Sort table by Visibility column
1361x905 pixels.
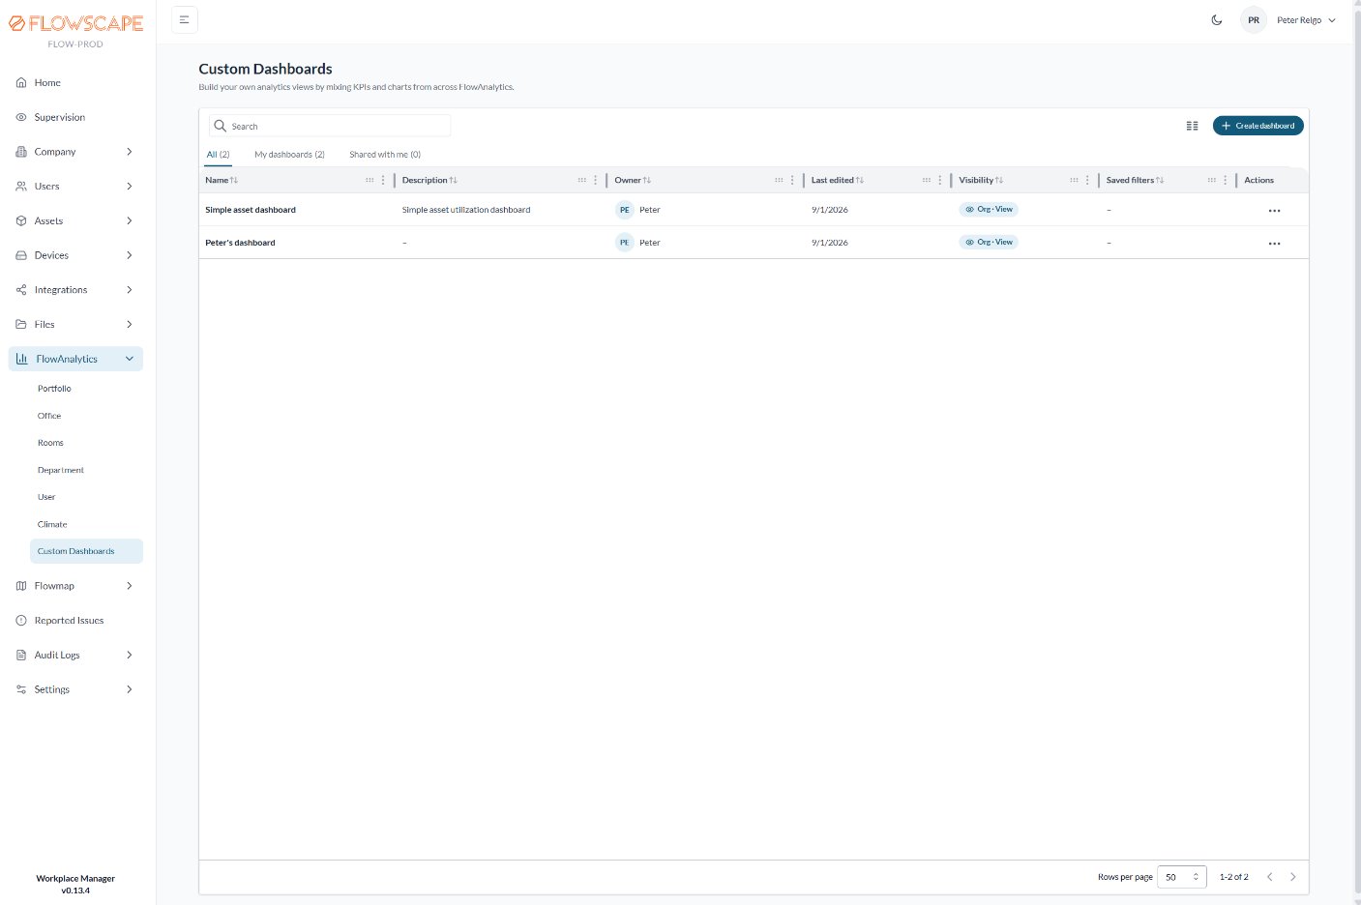click(981, 180)
